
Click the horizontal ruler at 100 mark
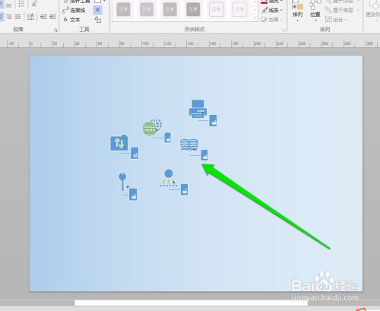click(x=145, y=43)
